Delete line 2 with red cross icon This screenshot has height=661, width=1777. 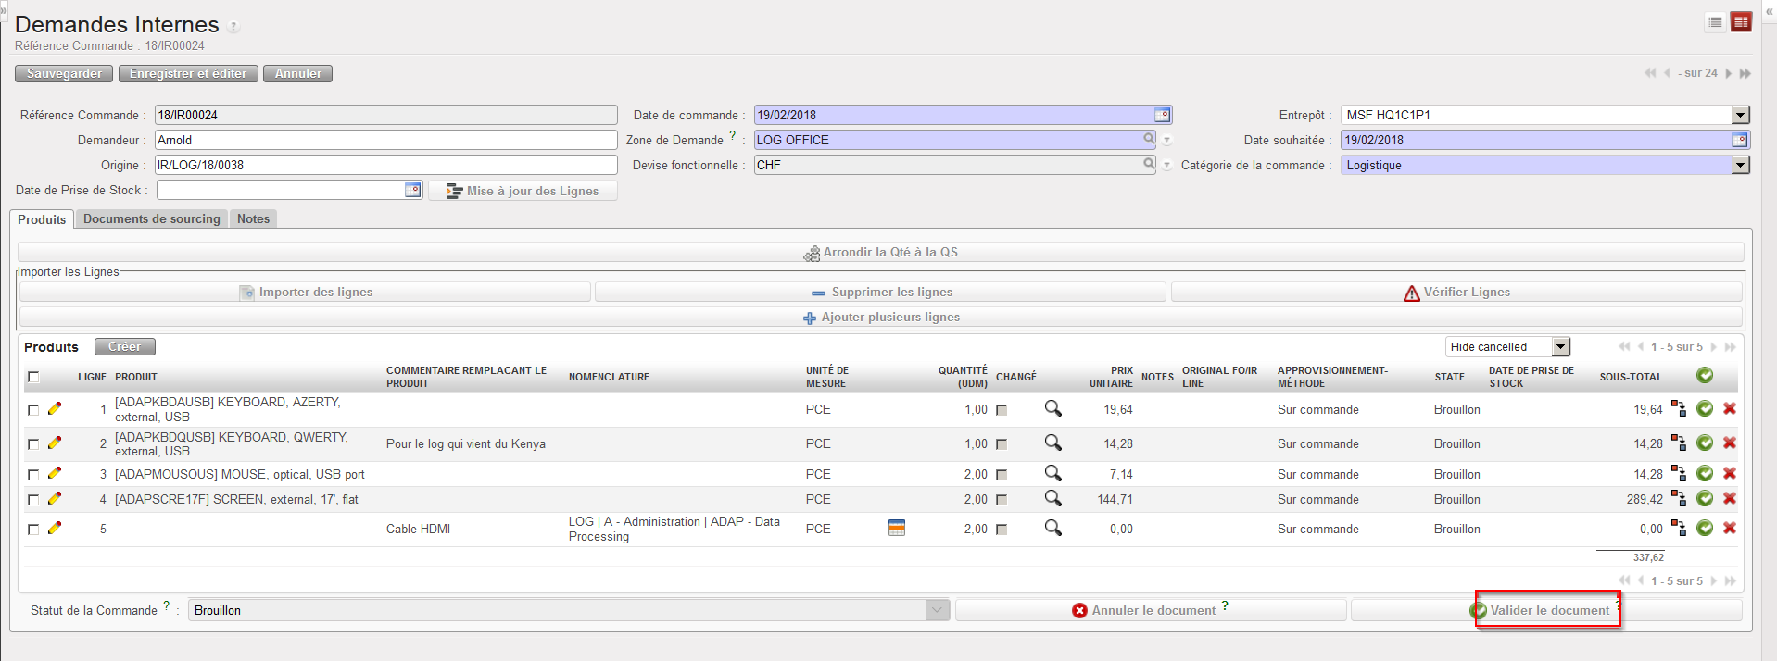click(1729, 443)
